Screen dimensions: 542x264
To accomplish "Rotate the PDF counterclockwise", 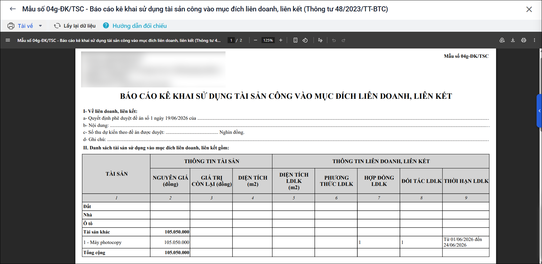I will [x=305, y=40].
